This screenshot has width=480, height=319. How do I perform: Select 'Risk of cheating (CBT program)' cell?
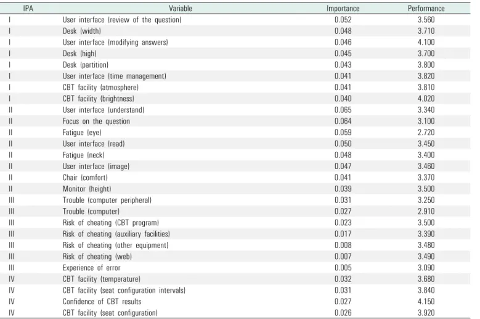111,223
